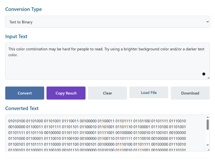Click the Load File button

[x=149, y=93]
